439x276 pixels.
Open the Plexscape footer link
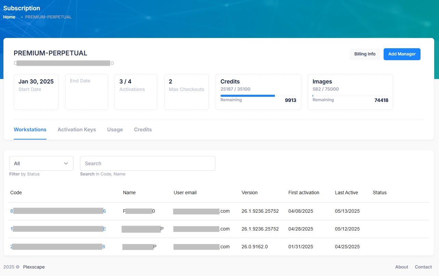pyautogui.click(x=34, y=267)
